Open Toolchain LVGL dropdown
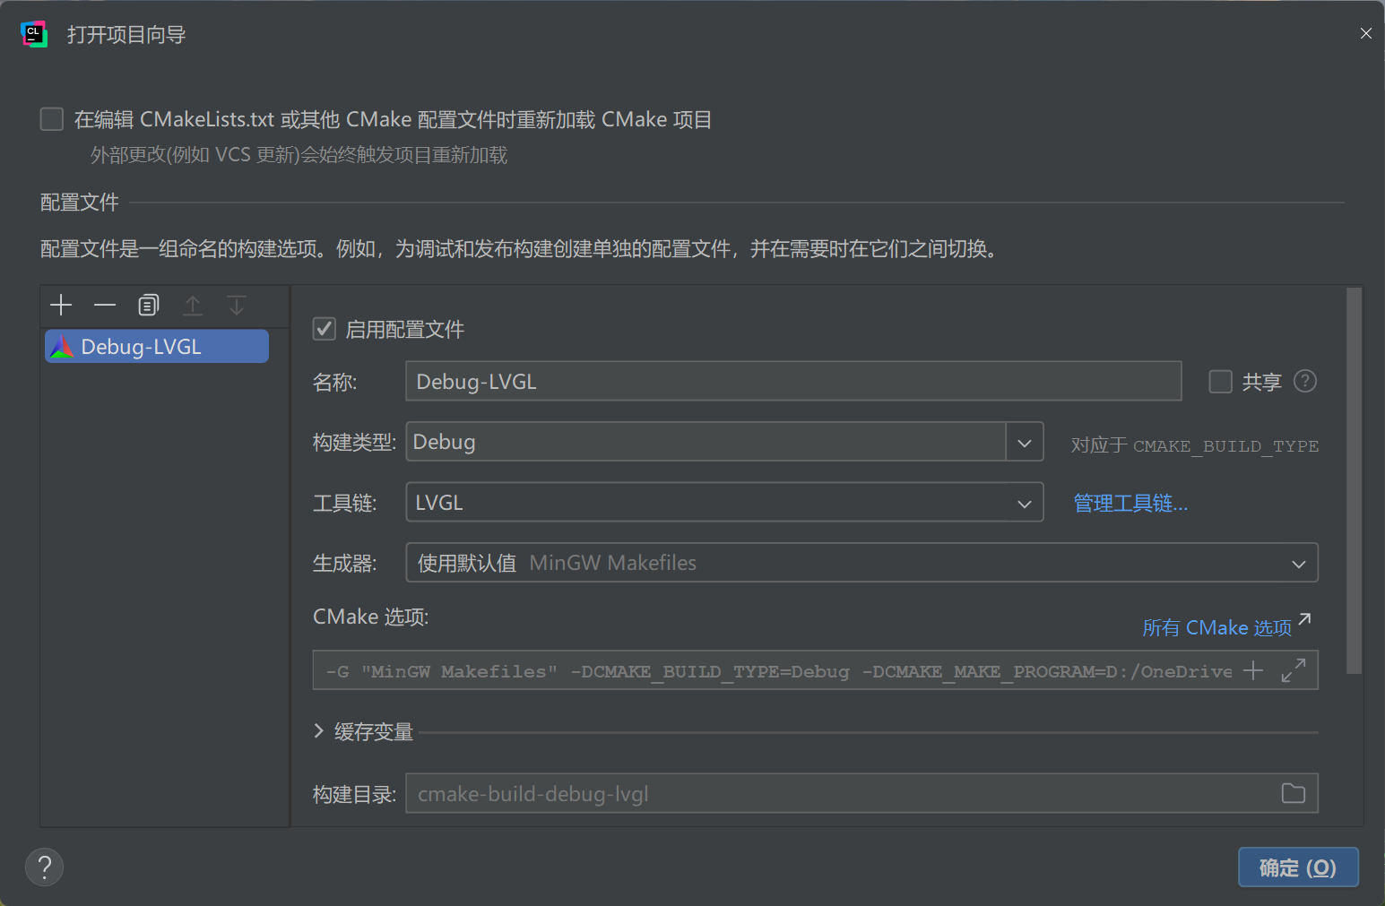The height and width of the screenshot is (906, 1385). [x=724, y=502]
